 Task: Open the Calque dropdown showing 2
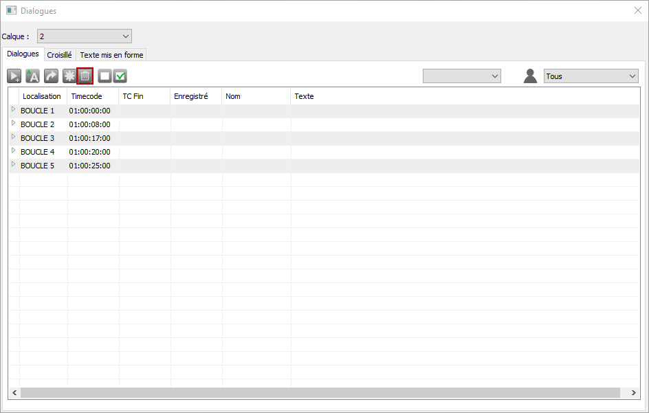(84, 36)
